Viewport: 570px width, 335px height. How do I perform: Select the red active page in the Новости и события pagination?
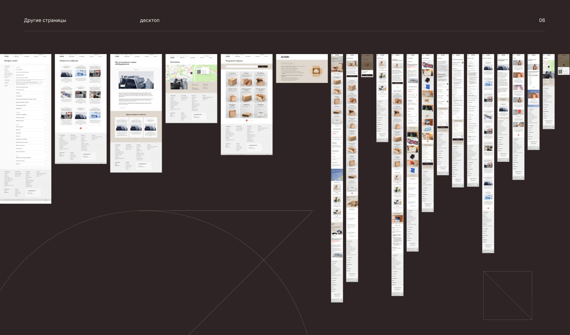pos(81,128)
